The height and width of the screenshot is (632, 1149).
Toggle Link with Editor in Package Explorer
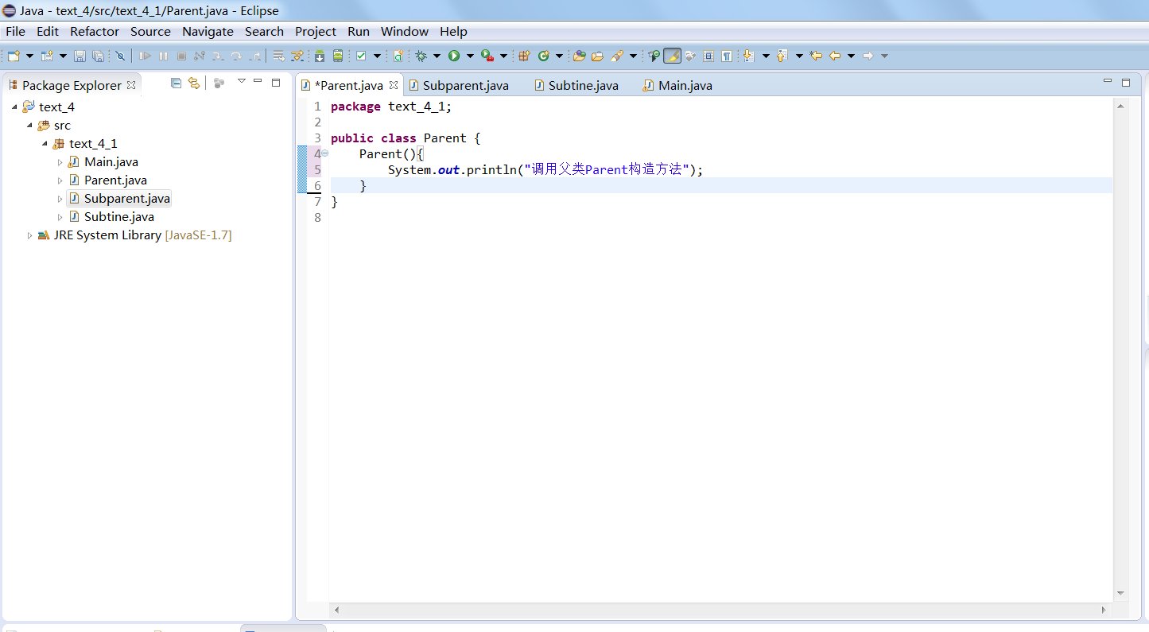coord(193,83)
